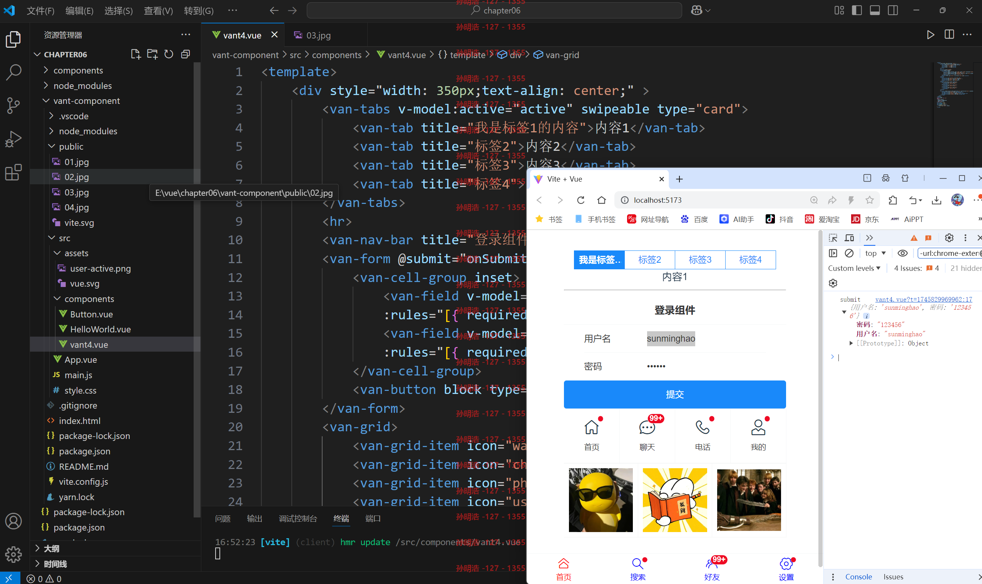982x584 pixels.
Task: Click the 设置 tabbar item
Action: 786,569
